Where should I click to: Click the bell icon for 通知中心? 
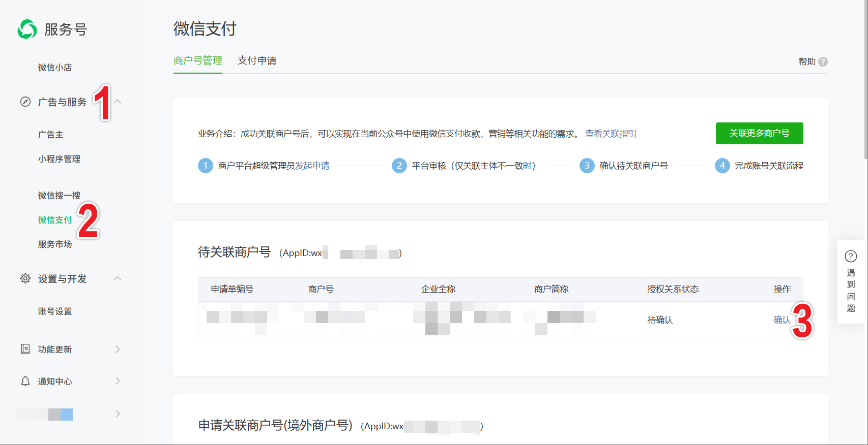coord(25,381)
